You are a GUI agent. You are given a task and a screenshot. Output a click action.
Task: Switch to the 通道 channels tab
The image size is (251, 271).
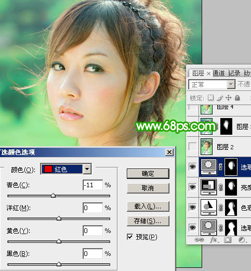[x=219, y=73]
